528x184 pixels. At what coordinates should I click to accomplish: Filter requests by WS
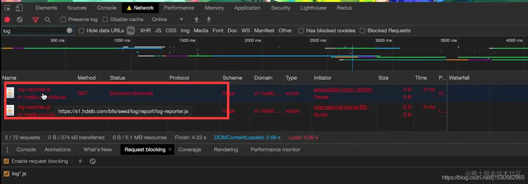tap(246, 31)
